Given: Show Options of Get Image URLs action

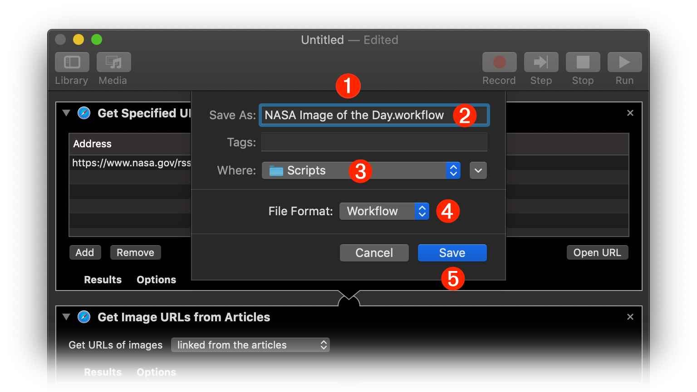Looking at the screenshot, I should point(156,372).
